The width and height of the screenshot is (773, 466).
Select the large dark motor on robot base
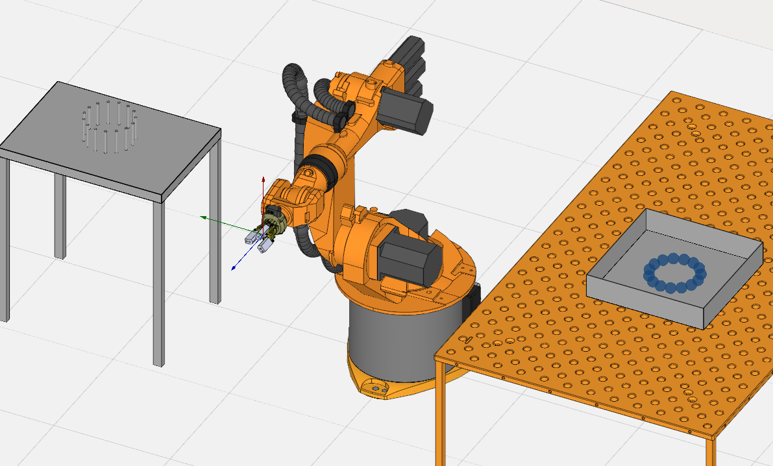[406, 258]
